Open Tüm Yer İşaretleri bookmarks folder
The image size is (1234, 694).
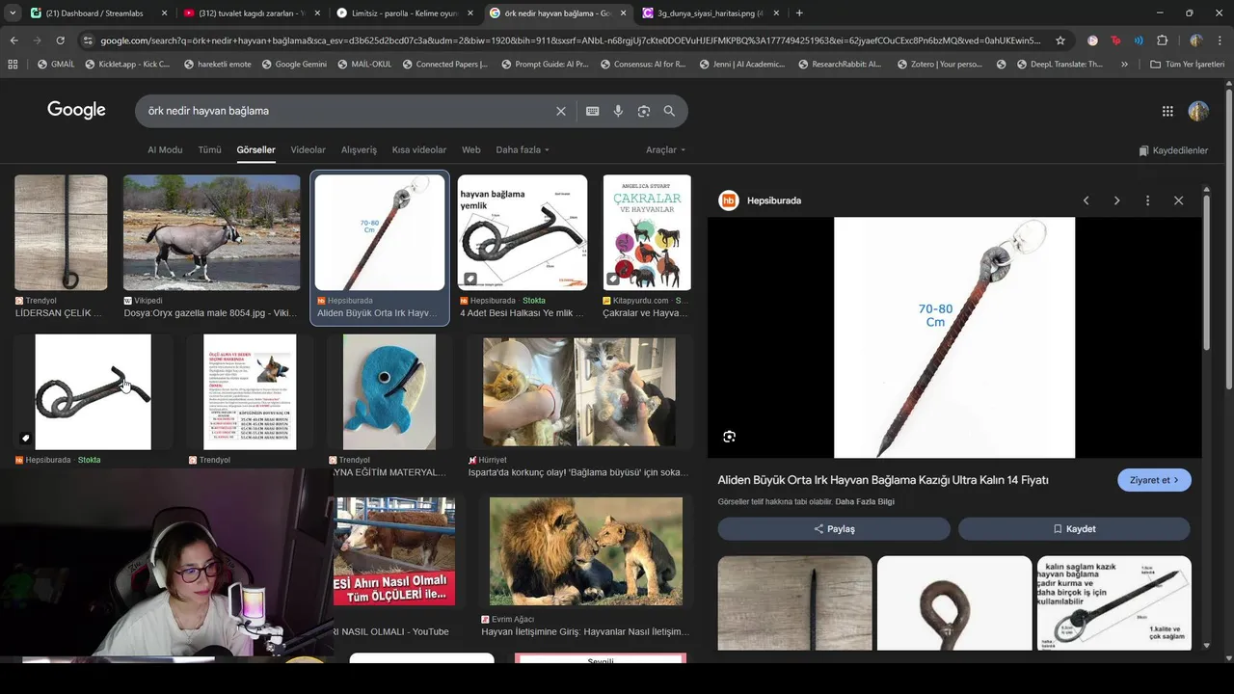pos(1187,64)
